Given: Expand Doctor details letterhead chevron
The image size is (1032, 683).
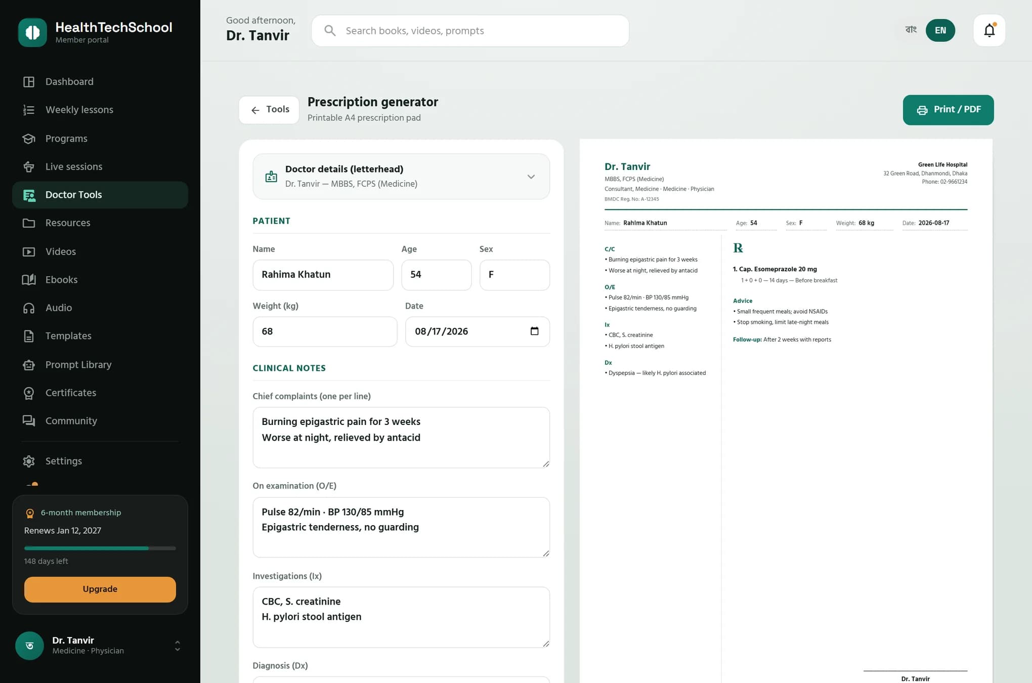Looking at the screenshot, I should click(531, 177).
